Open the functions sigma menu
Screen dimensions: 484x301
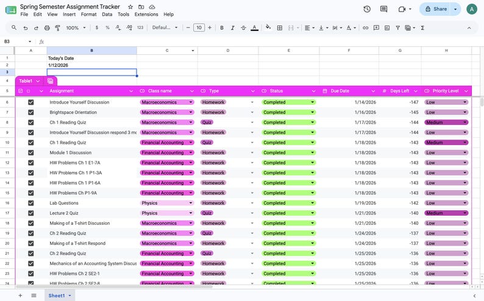click(422, 28)
